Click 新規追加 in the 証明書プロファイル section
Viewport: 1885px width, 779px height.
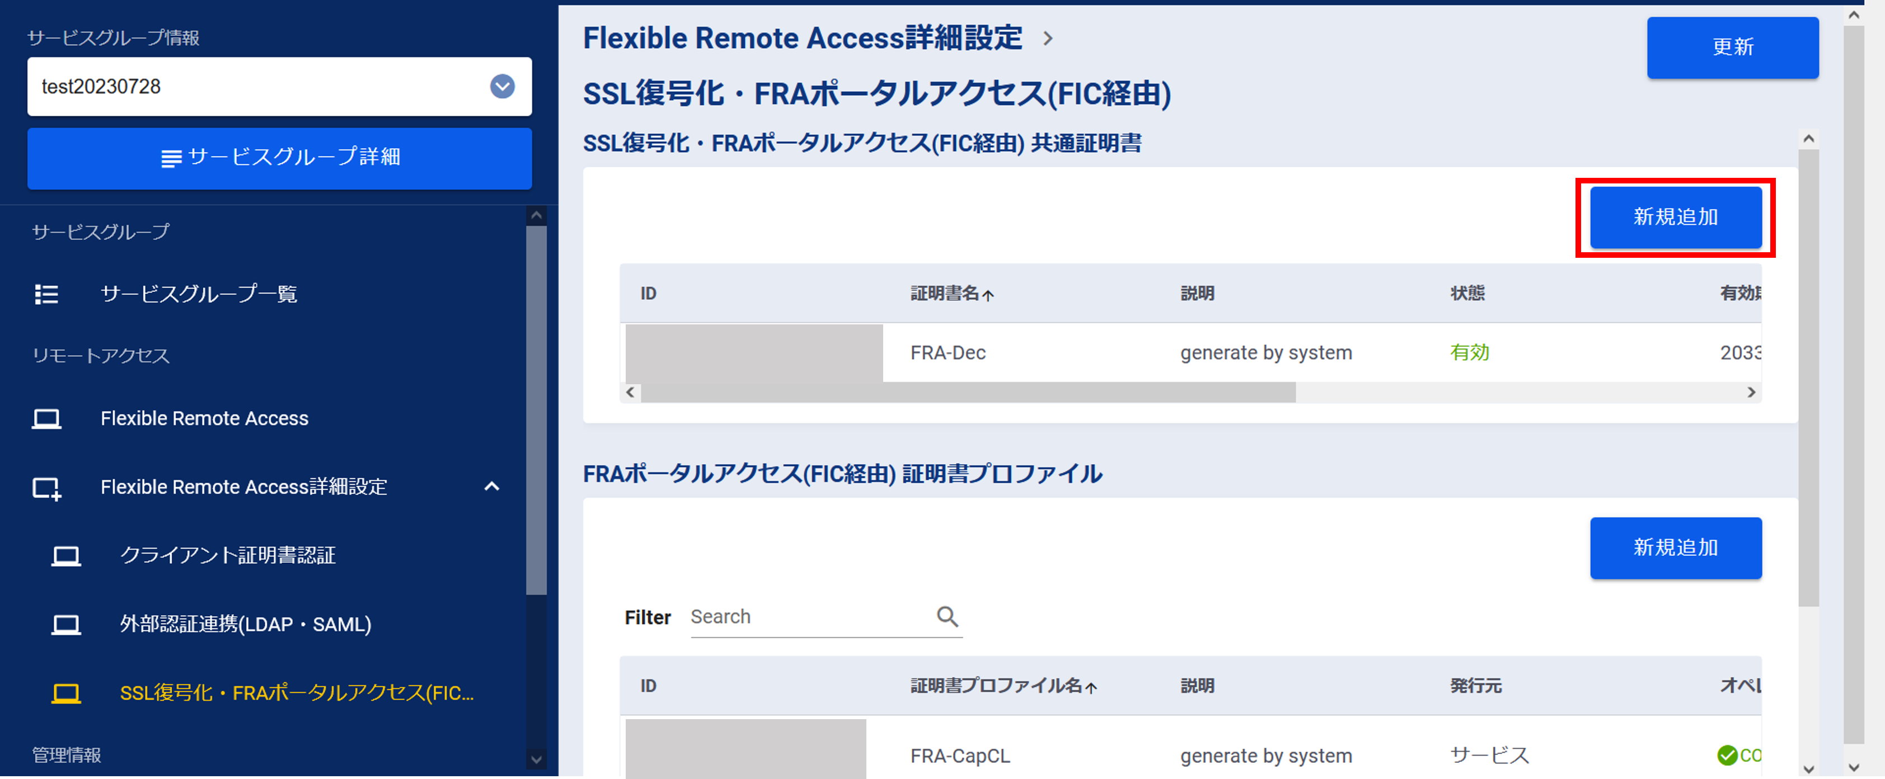click(1675, 548)
